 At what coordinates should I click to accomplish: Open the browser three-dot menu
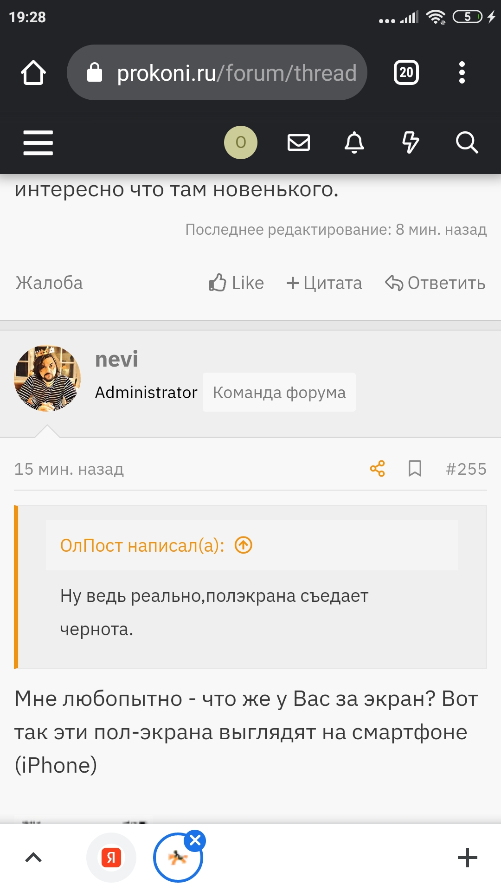click(x=462, y=73)
